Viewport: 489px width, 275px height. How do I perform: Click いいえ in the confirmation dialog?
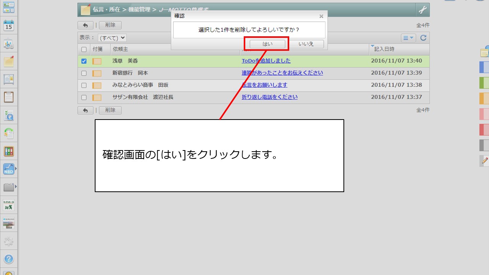(306, 44)
